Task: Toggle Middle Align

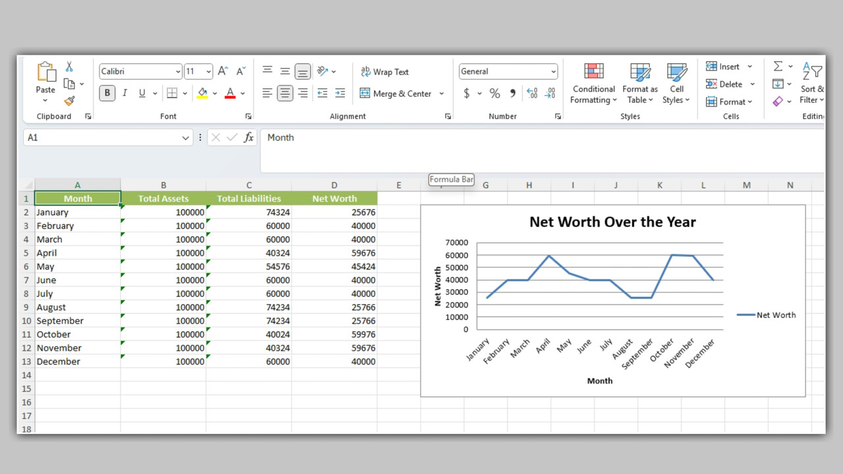Action: click(285, 71)
